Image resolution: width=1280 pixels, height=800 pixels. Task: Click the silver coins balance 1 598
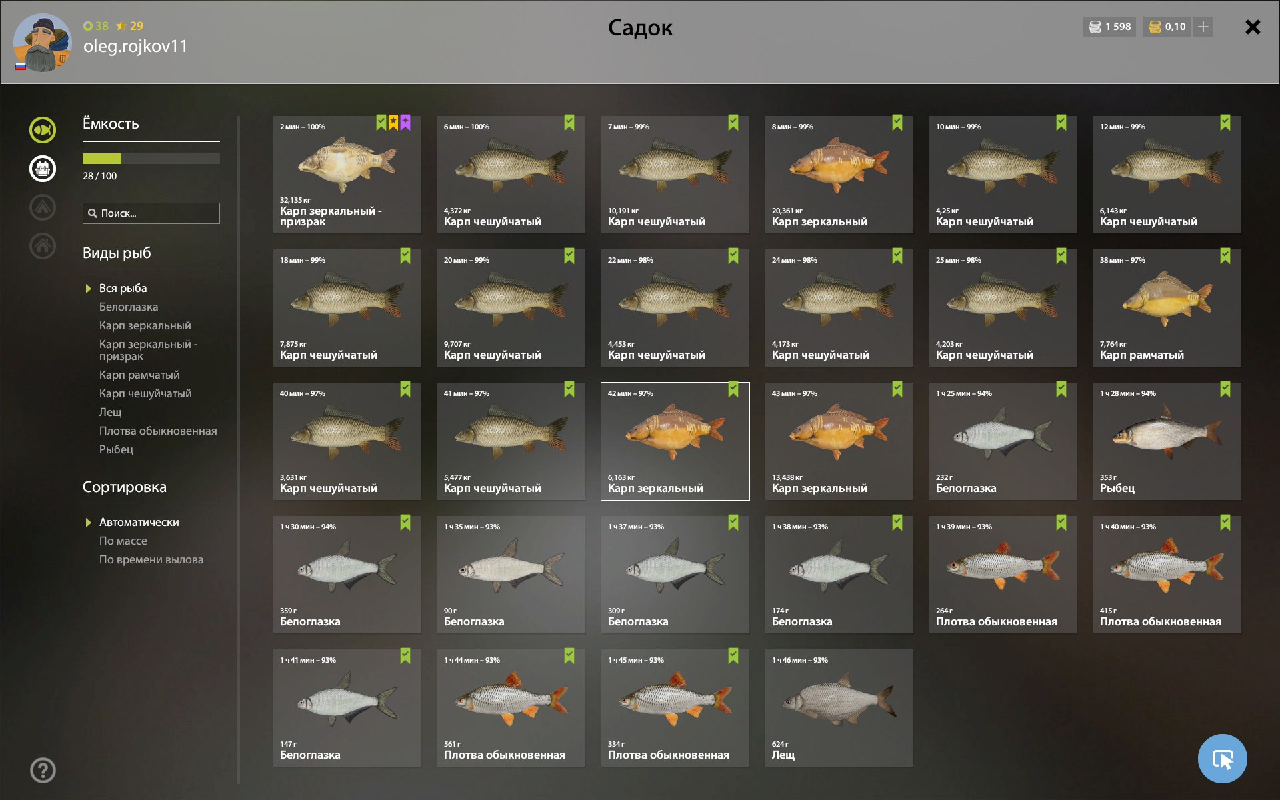(x=1109, y=27)
